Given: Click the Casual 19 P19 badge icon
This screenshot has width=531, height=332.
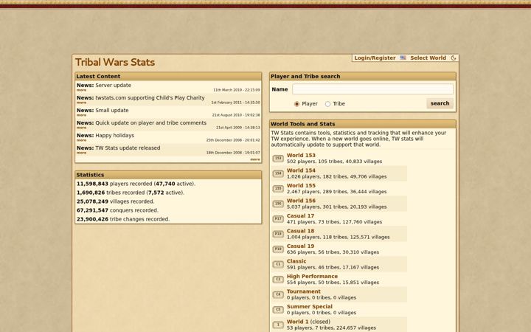Looking at the screenshot, I should 278,249.
